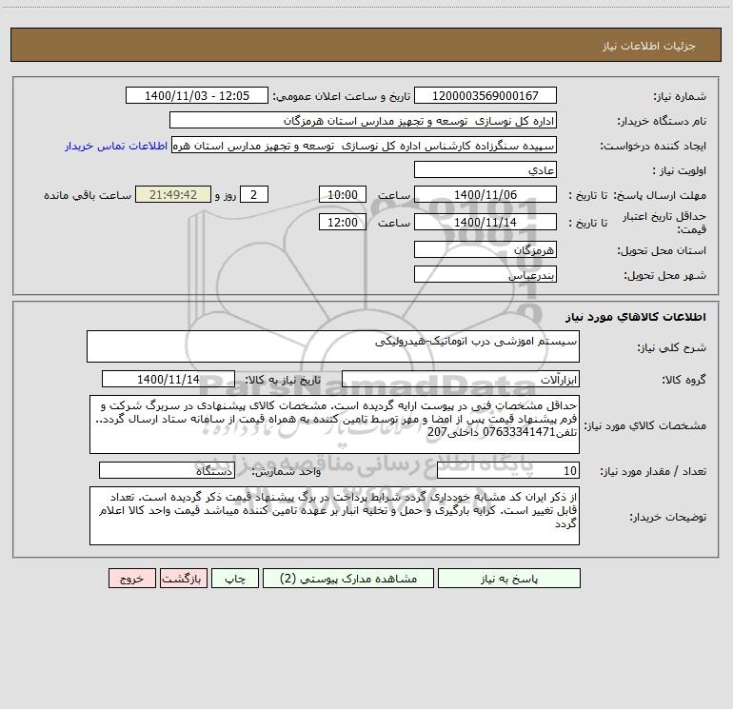Click the 'نام دستگاه خریدار:' label
The width and height of the screenshot is (733, 709).
pos(662,122)
